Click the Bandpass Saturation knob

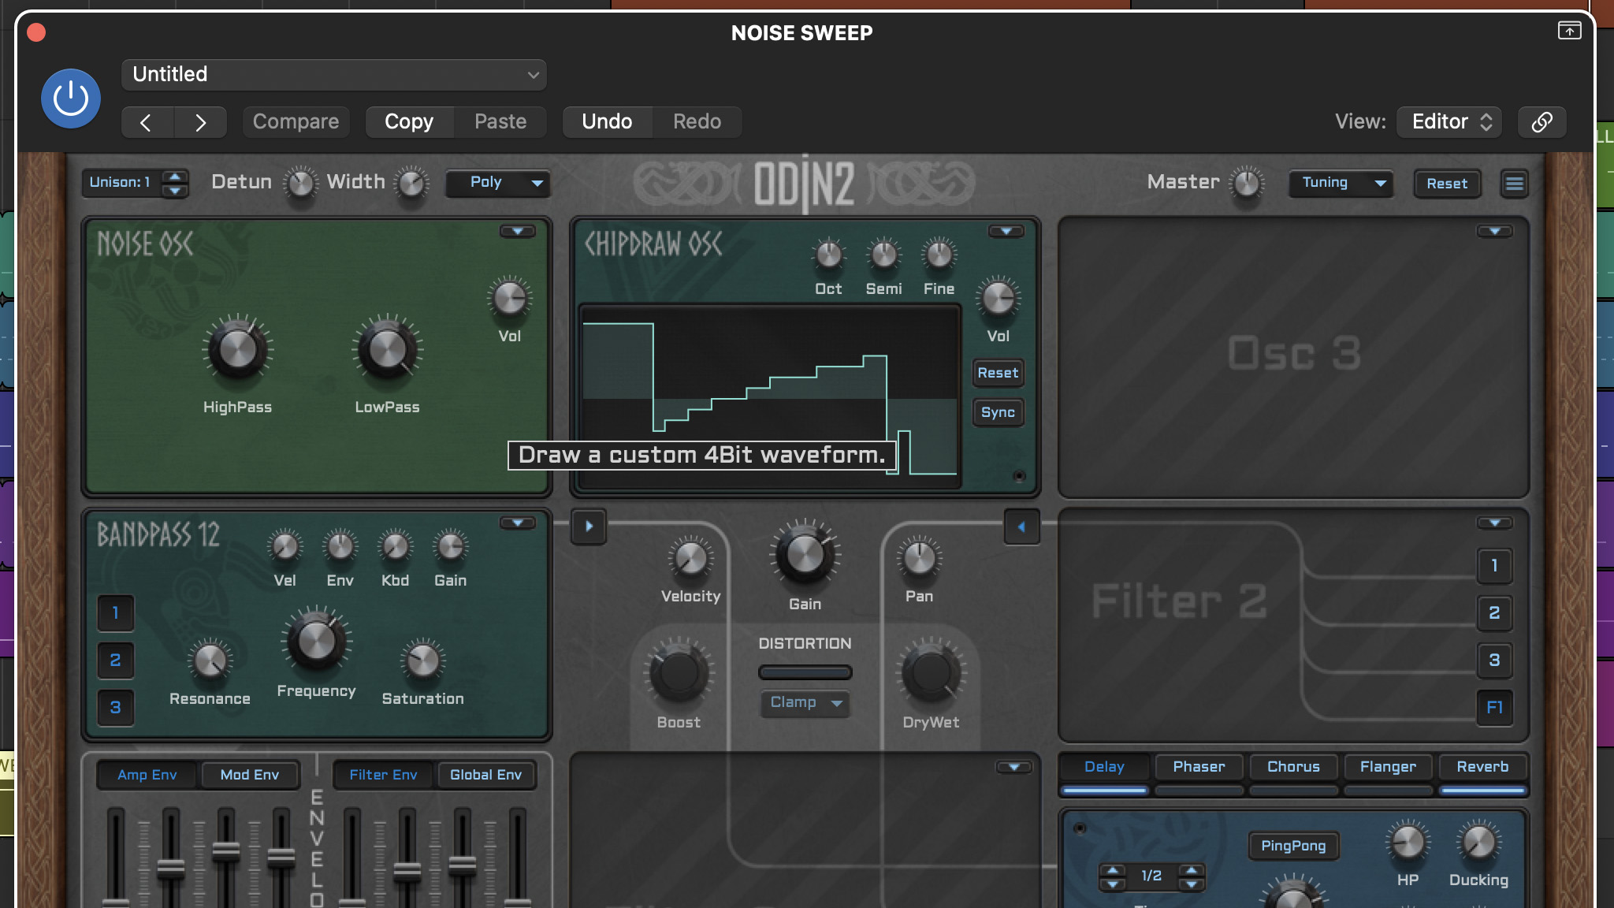[422, 661]
